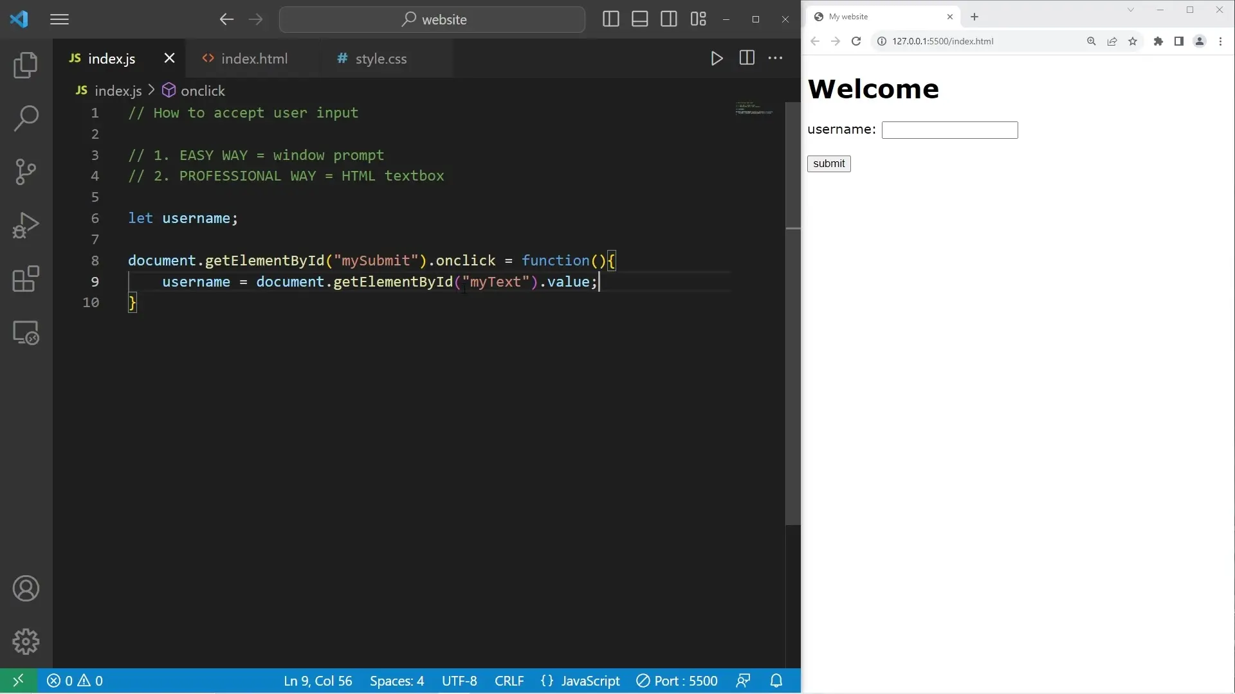Change file encoding UTF-8
This screenshot has width=1235, height=694.
(459, 681)
